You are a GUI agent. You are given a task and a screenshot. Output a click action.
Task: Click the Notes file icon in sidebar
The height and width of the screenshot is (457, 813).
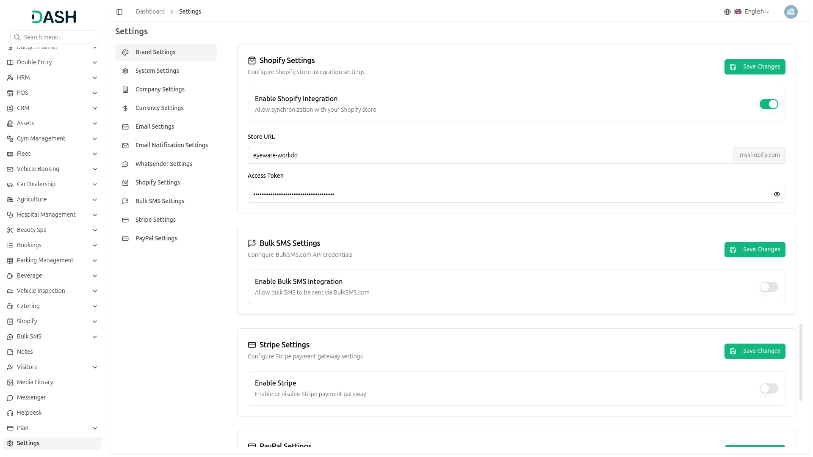10,352
